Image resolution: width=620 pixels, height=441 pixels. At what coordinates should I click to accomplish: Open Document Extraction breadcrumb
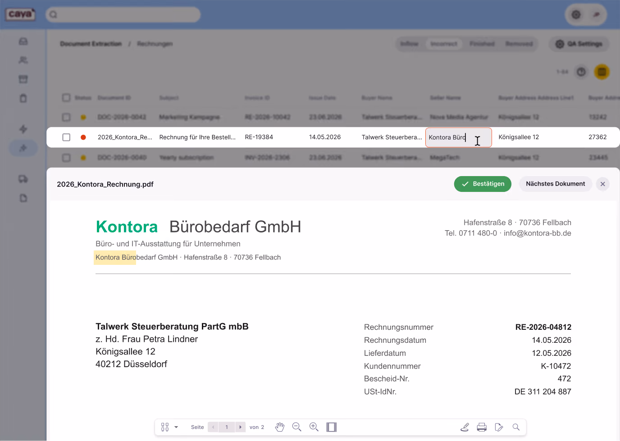pos(91,44)
